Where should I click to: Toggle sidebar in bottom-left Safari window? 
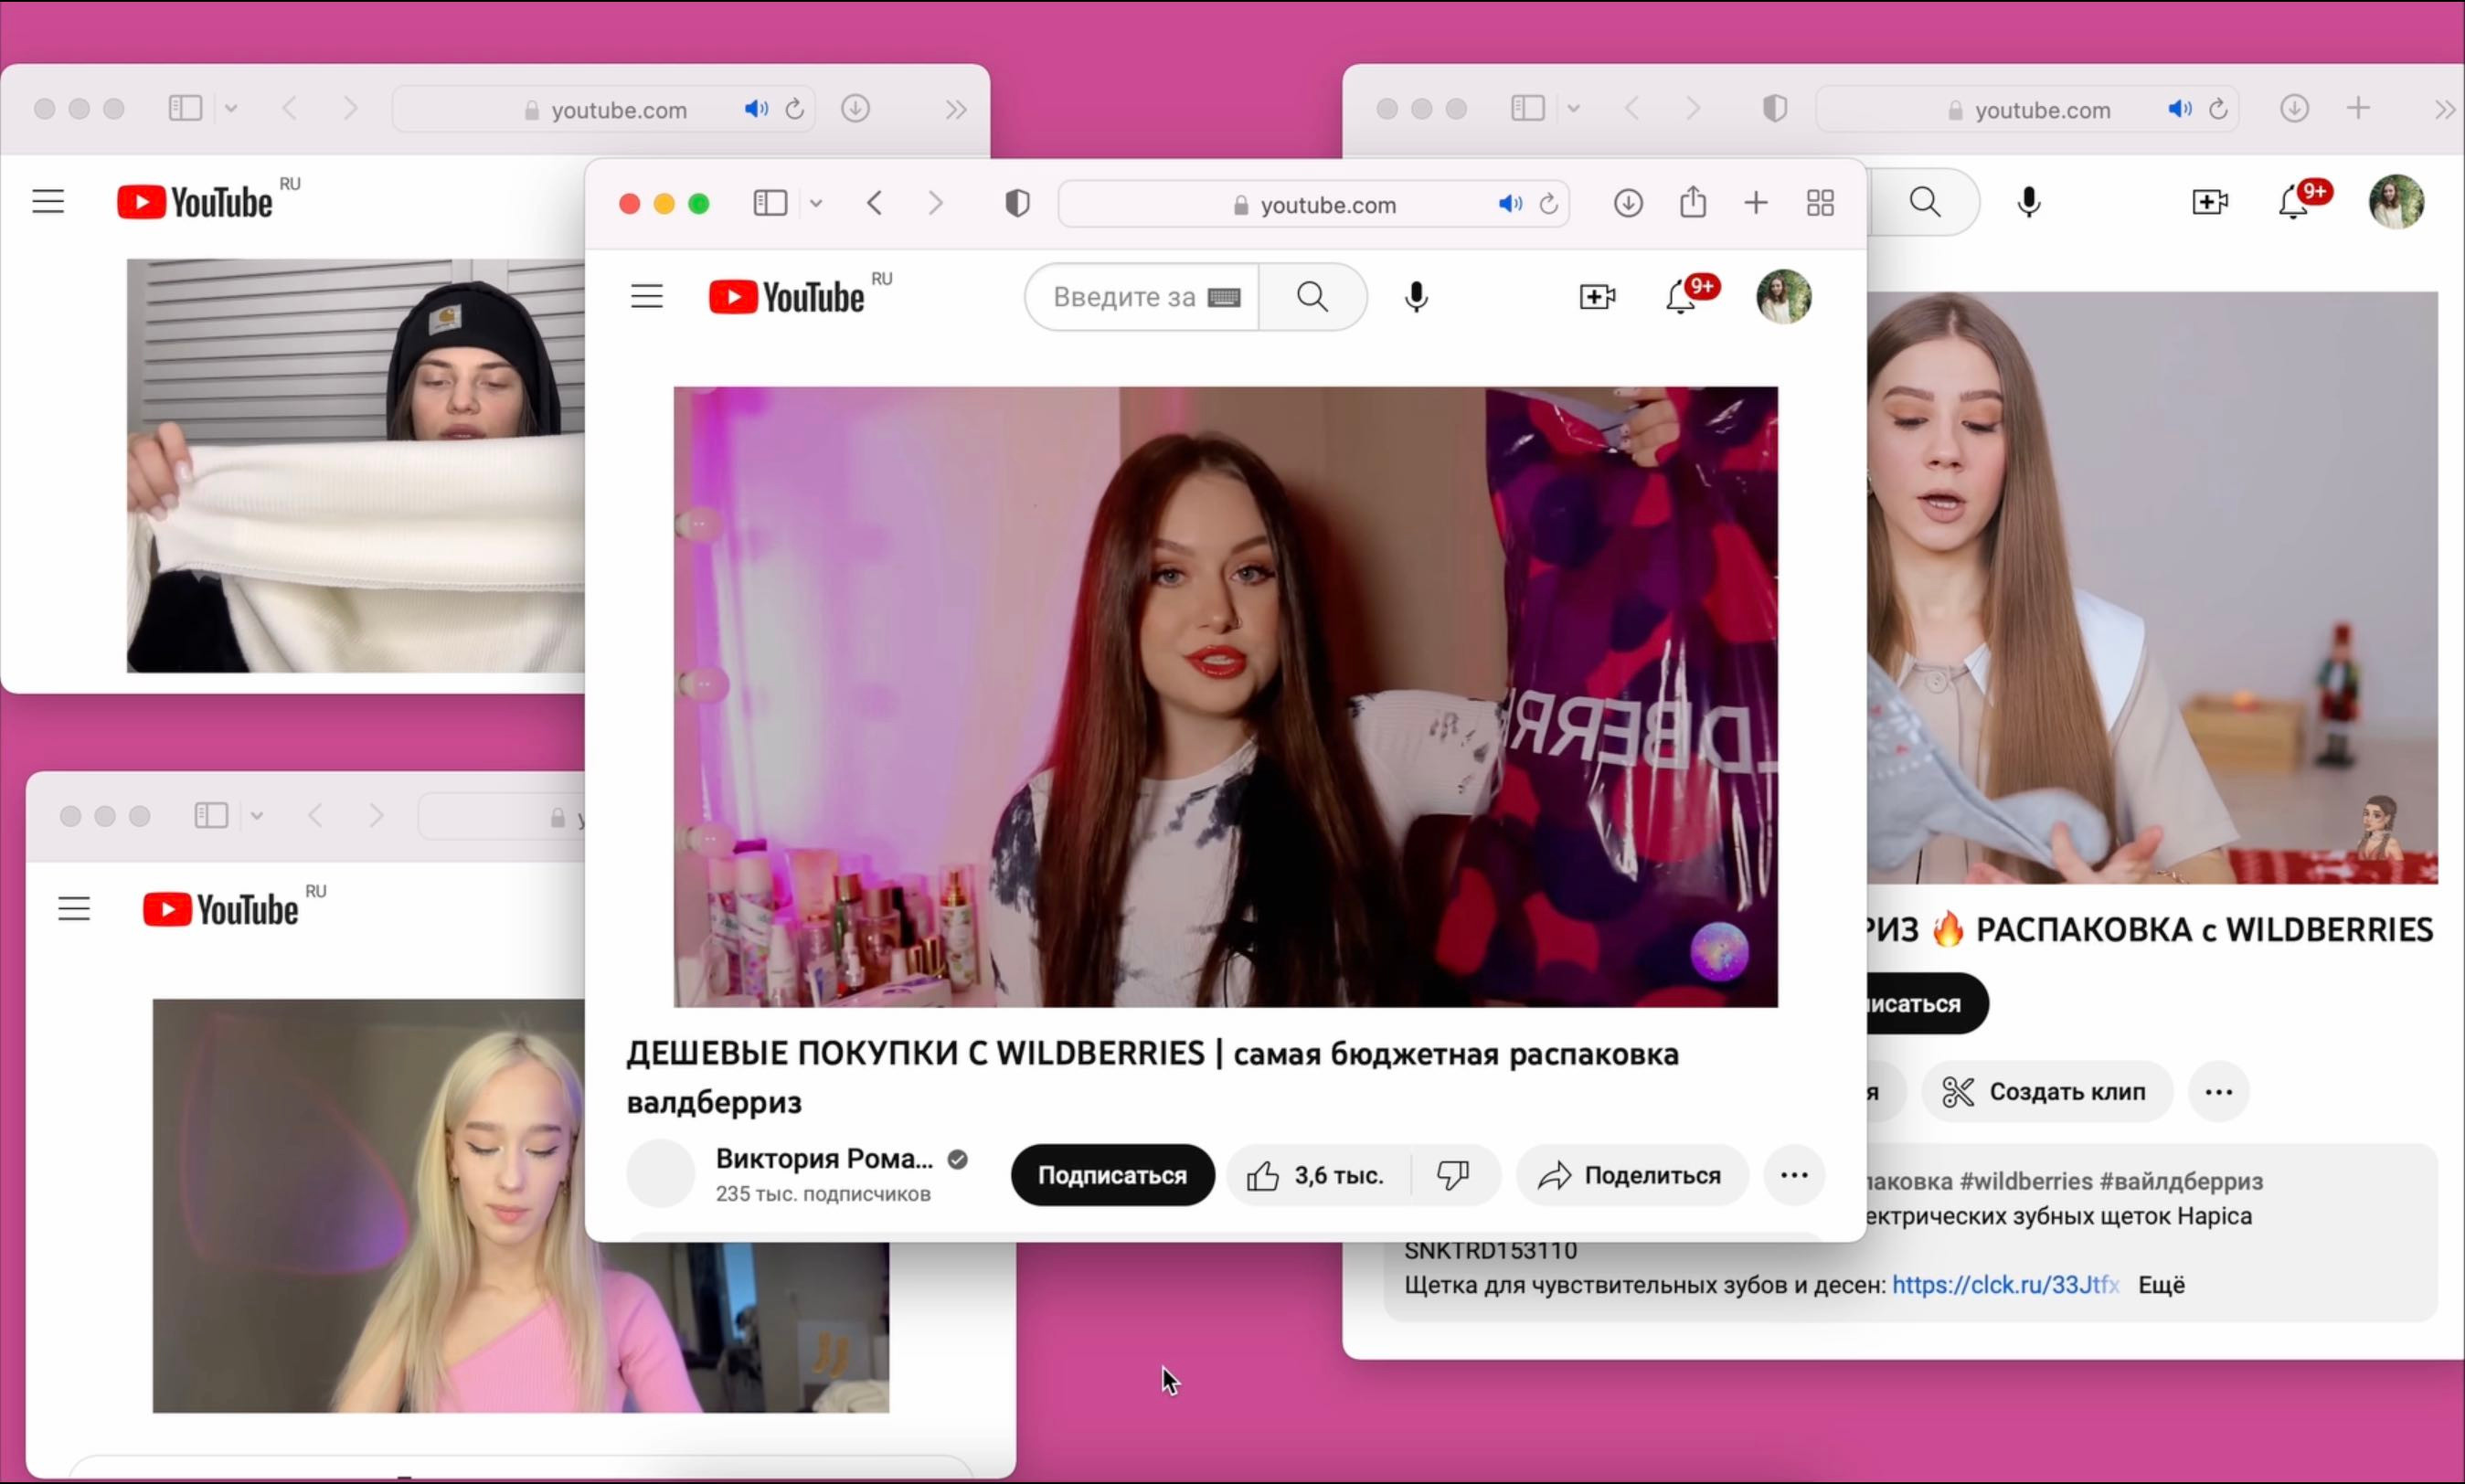tap(211, 815)
